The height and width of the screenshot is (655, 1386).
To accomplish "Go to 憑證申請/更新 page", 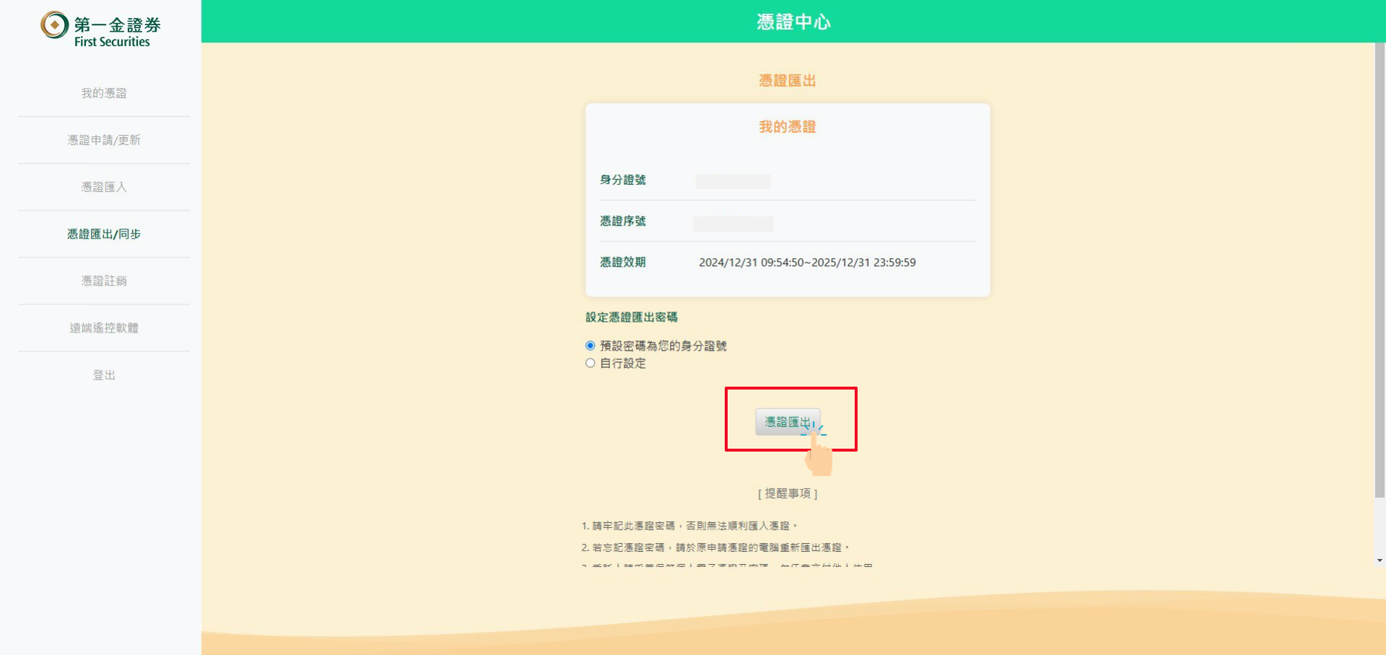I will click(x=104, y=140).
